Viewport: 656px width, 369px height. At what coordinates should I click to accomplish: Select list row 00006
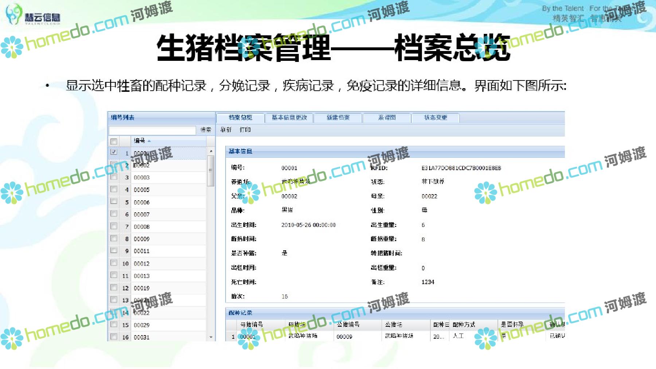click(157, 202)
